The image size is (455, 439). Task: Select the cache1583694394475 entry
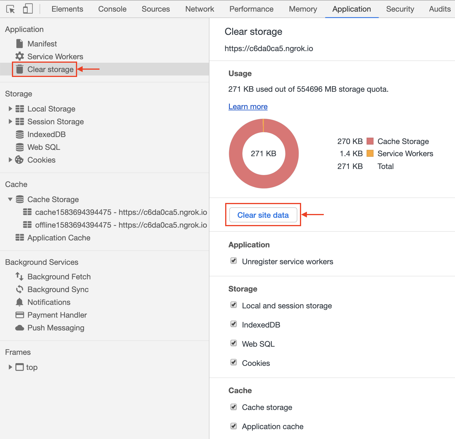tap(121, 212)
